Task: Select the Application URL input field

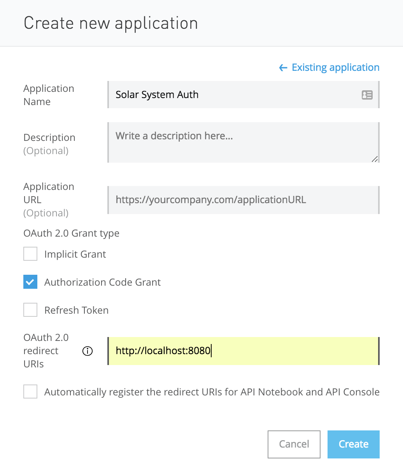Action: 243,200
